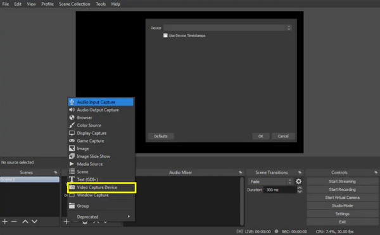This screenshot has height=235, width=380.
Task: Add a new scene with the plus icon
Action: click(x=5, y=222)
